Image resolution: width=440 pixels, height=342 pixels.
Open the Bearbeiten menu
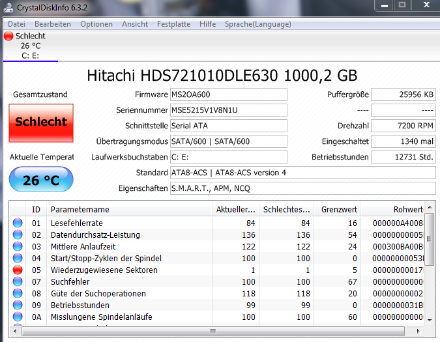[x=53, y=24]
